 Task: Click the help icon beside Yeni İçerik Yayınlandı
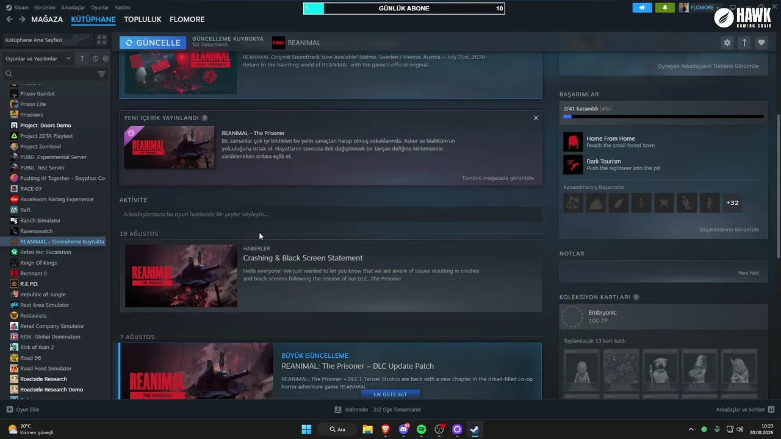(204, 118)
